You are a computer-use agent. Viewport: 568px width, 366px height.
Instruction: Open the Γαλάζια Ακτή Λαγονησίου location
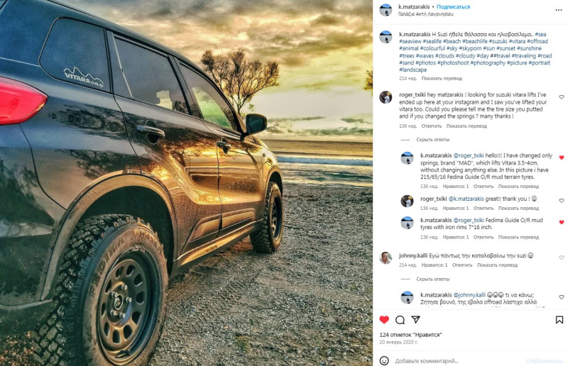point(425,14)
